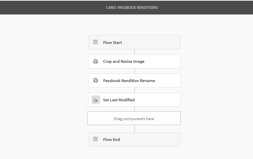Open the Crop and Resize Image step

(124, 61)
